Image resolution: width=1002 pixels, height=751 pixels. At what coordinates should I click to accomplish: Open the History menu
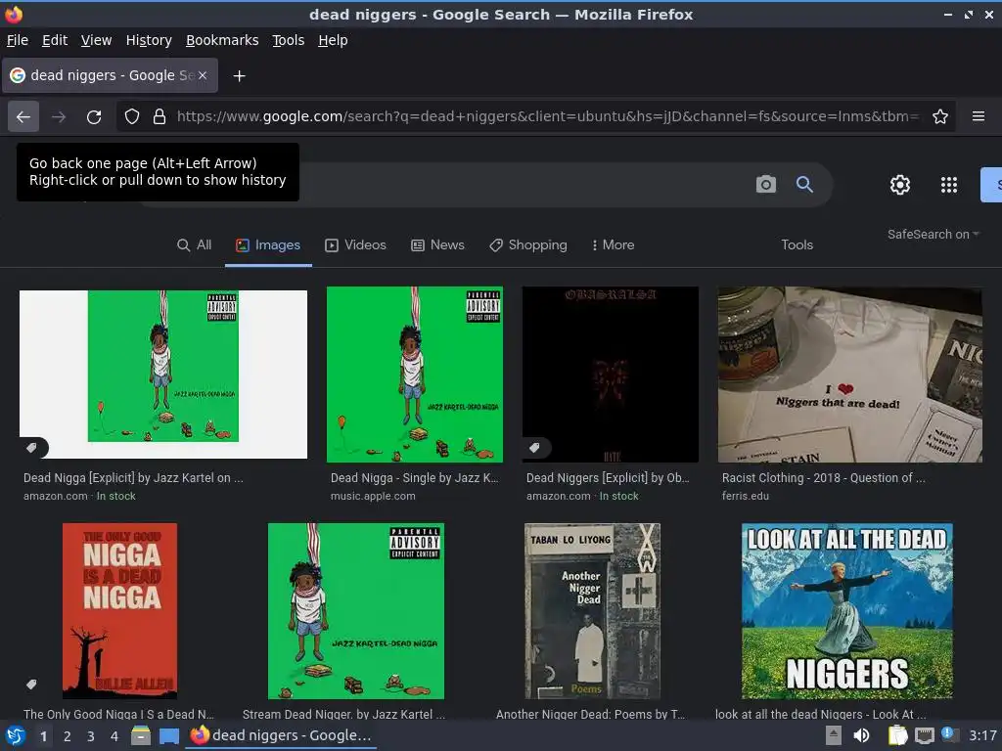click(149, 40)
